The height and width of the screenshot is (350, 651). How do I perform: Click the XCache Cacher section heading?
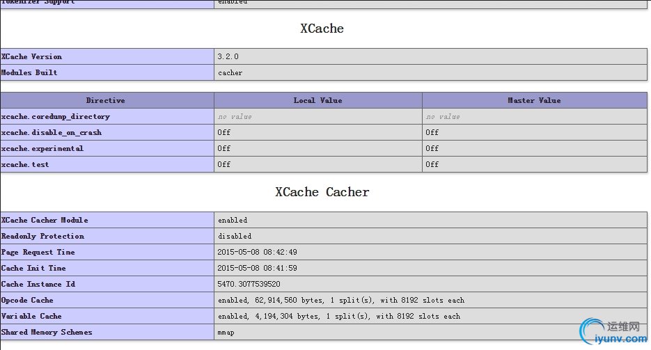tap(322, 192)
